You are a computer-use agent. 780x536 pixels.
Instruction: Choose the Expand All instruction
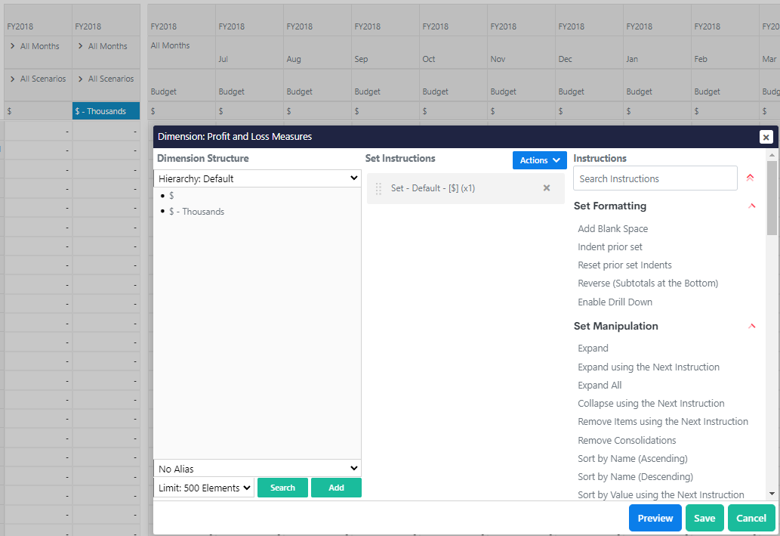(x=600, y=386)
